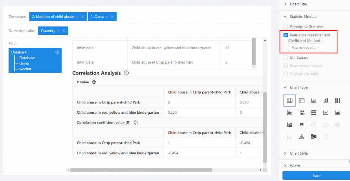
Task: Select the area chart type icon
Action: click(x=338, y=113)
